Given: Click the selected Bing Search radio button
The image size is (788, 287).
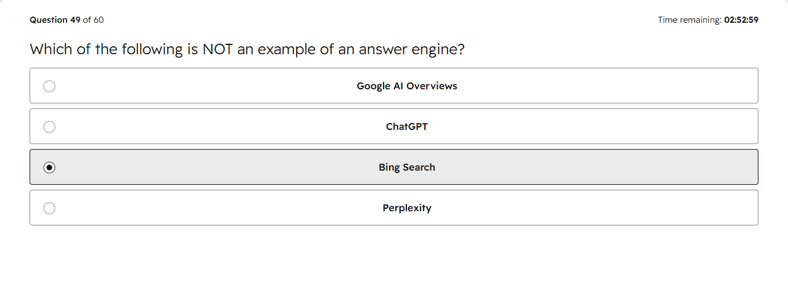Looking at the screenshot, I should click(x=49, y=168).
